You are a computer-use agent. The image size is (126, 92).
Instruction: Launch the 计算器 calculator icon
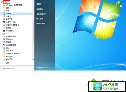[4, 14]
